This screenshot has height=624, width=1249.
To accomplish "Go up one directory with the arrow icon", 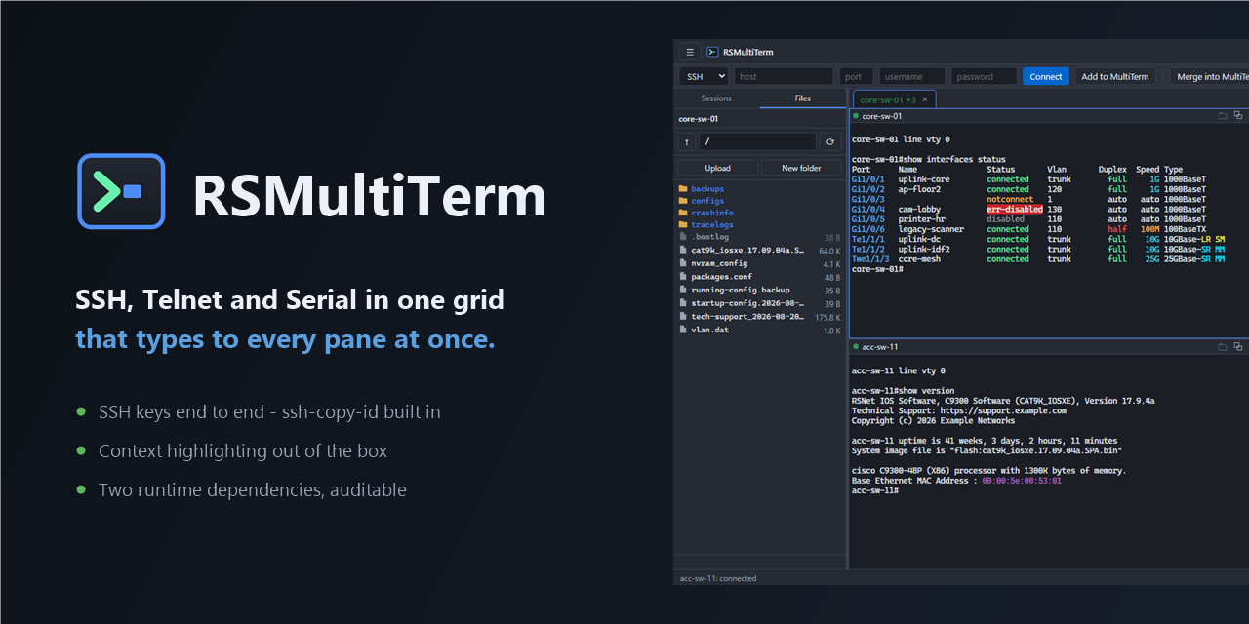I will click(x=686, y=141).
